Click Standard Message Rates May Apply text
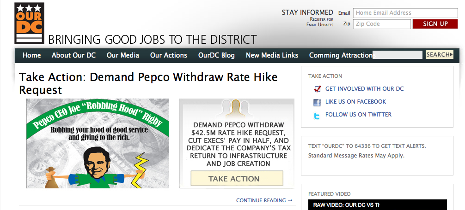Screen dimensions: 465x210 click(x=356, y=155)
